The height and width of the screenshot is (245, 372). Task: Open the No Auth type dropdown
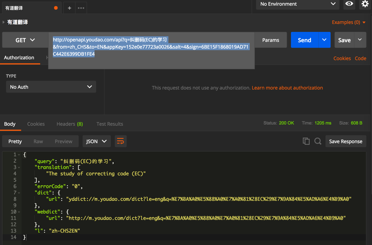tap(51, 87)
